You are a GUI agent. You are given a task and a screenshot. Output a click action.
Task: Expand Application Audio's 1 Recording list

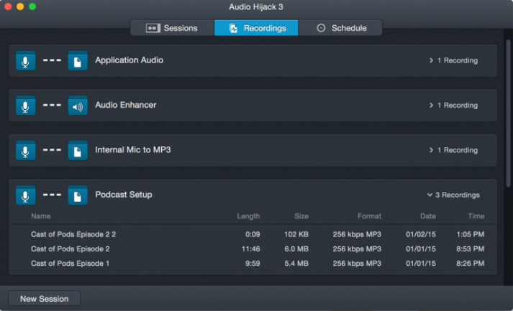(453, 61)
